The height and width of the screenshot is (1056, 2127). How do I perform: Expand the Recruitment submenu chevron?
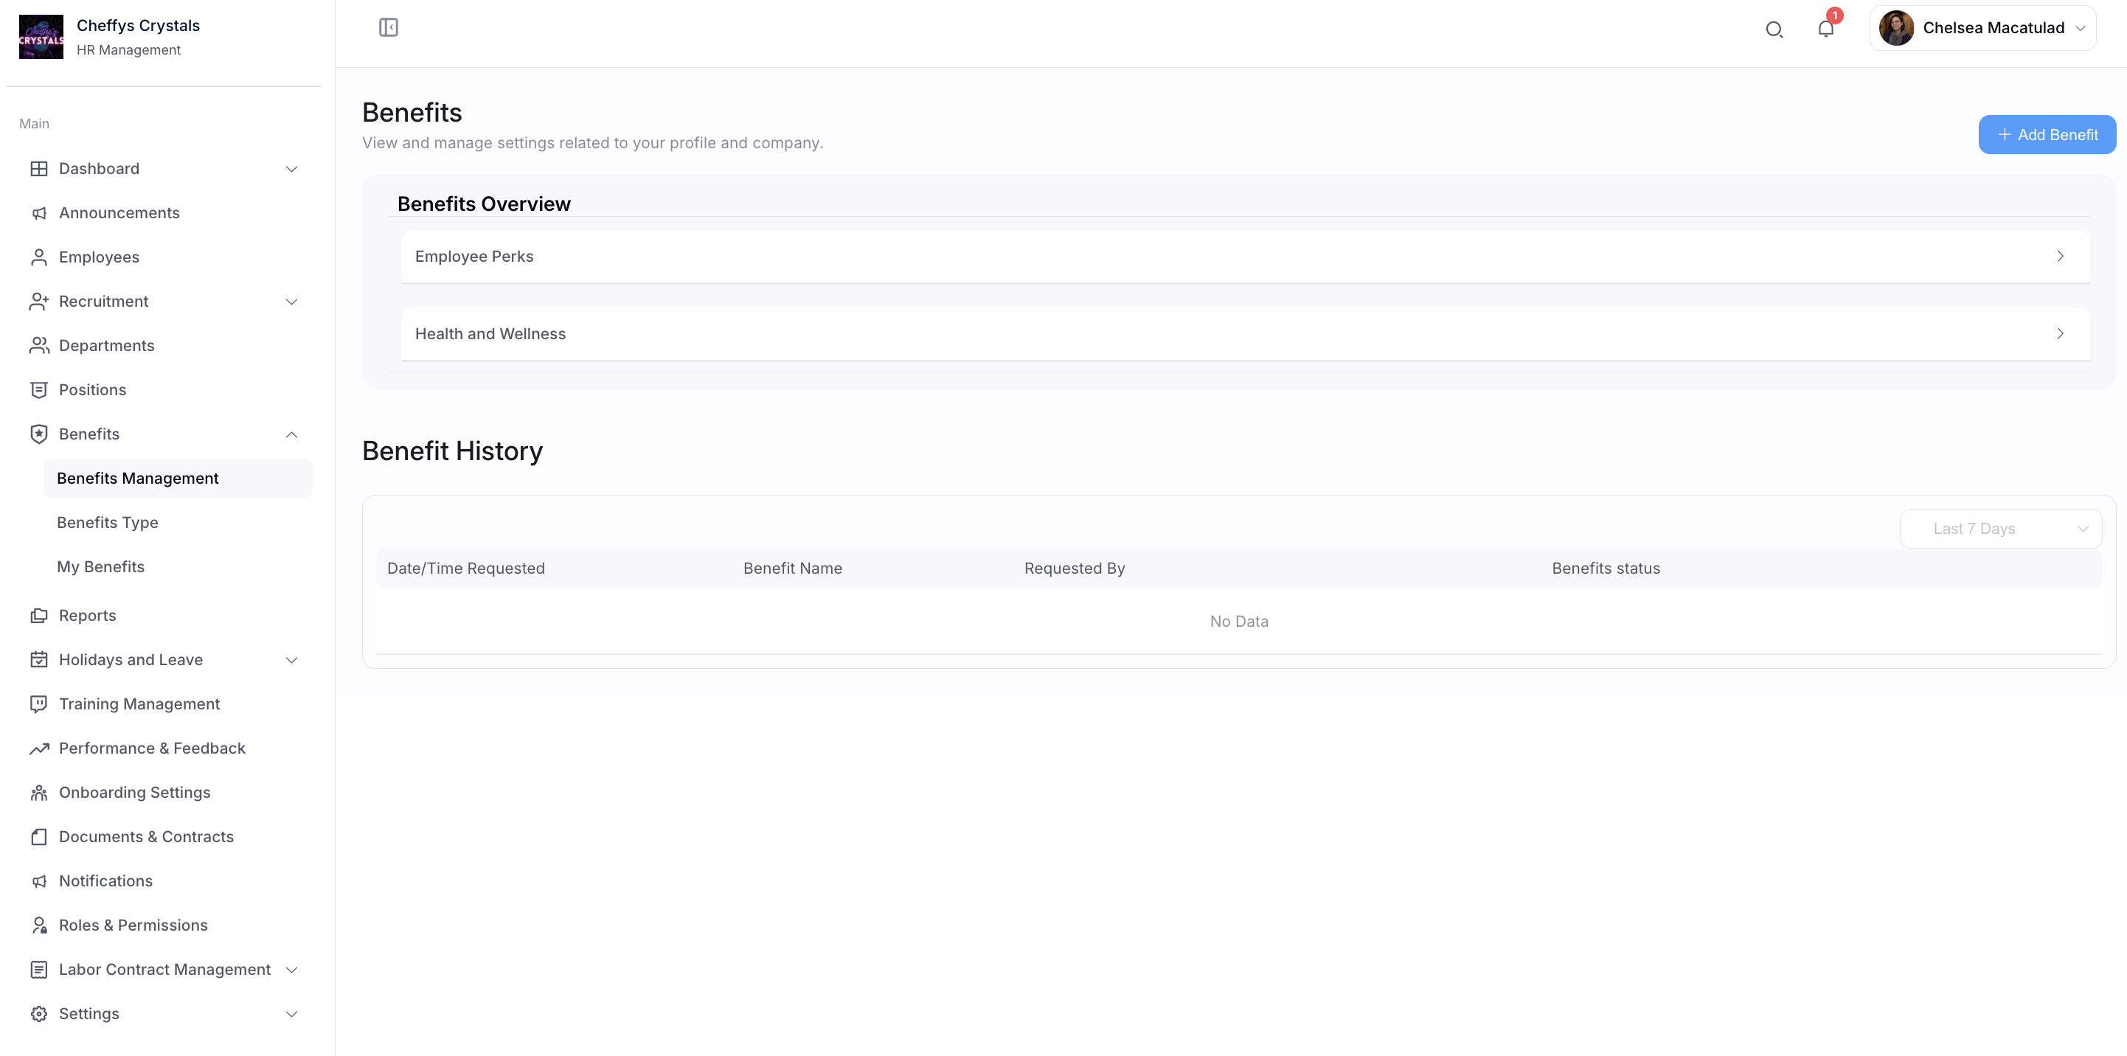point(291,302)
